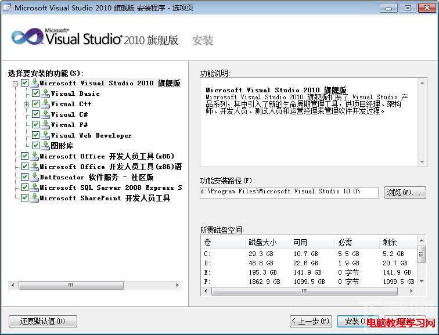Image resolution: width=439 pixels, height=335 pixels.
Task: Click disk space table scroll down arrow
Action: point(422,281)
